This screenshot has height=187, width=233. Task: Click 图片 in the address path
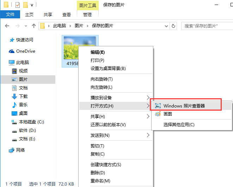79,26
